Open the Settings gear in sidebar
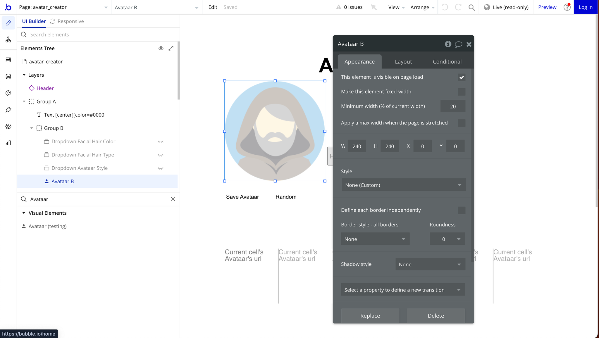Viewport: 599px width, 338px height. point(8,126)
